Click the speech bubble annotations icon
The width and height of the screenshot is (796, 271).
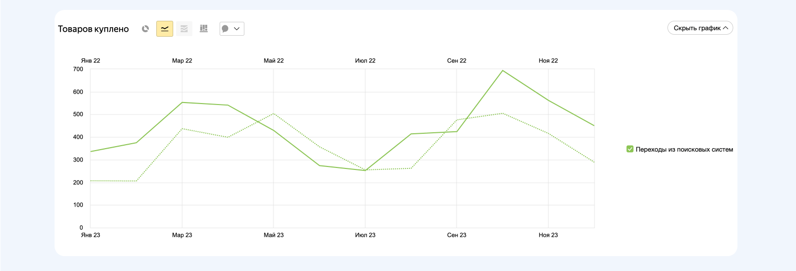point(225,29)
